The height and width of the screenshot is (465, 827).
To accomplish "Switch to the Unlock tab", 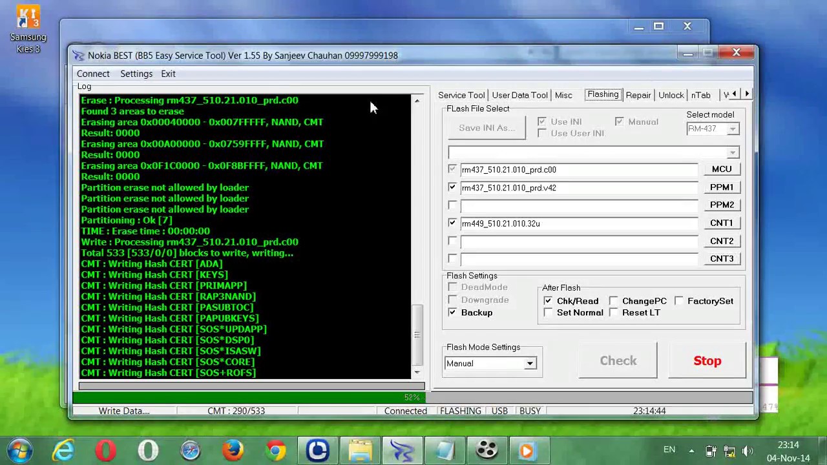I will (x=671, y=95).
